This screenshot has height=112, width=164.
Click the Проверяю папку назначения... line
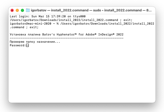coord(35,42)
